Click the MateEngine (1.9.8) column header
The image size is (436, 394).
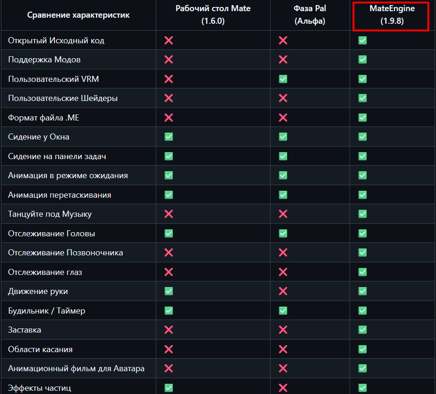(392, 15)
